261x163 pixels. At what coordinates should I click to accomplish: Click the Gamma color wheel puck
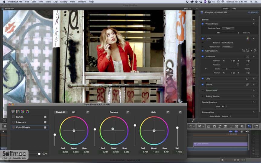click(x=113, y=129)
